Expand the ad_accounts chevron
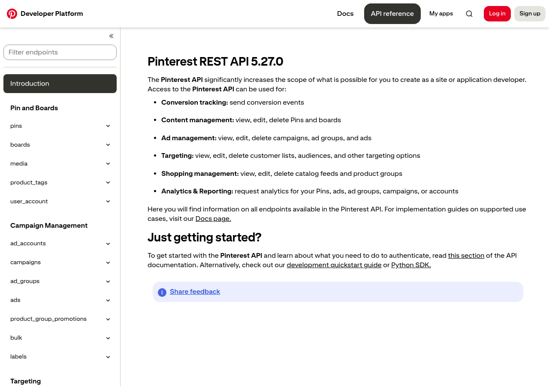Screen dimensions: 549x386 pos(108,244)
